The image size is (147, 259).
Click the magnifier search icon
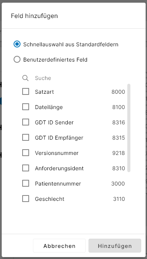pos(26,78)
